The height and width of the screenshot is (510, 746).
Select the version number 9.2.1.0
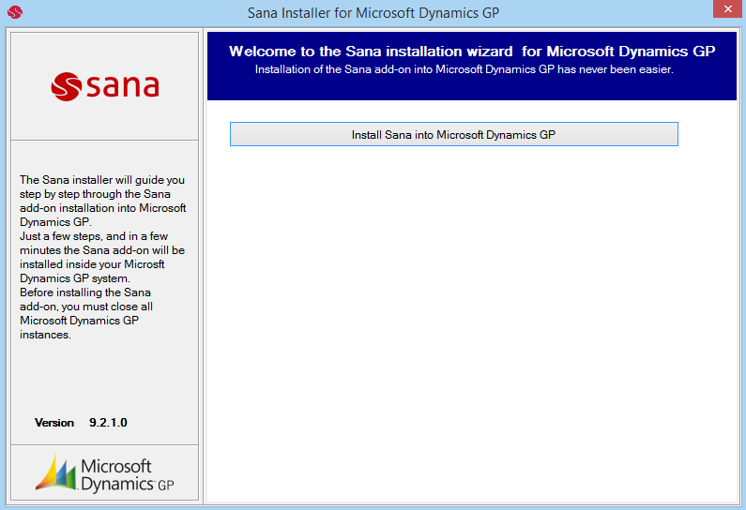(108, 423)
